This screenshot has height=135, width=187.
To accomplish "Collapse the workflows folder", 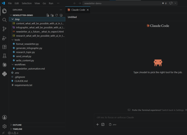I will pos(12,64).
